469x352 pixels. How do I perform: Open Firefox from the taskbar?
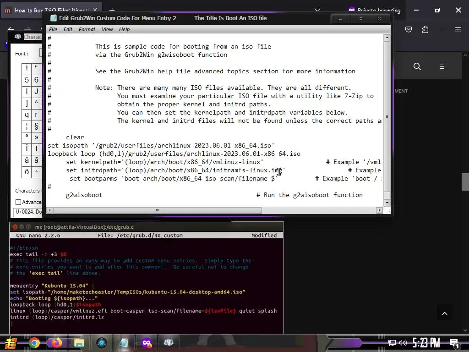click(56, 343)
